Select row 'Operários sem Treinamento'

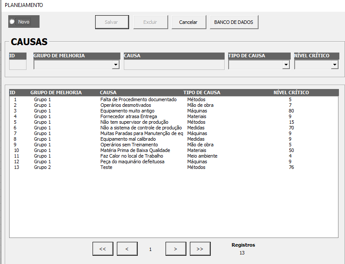click(174, 145)
